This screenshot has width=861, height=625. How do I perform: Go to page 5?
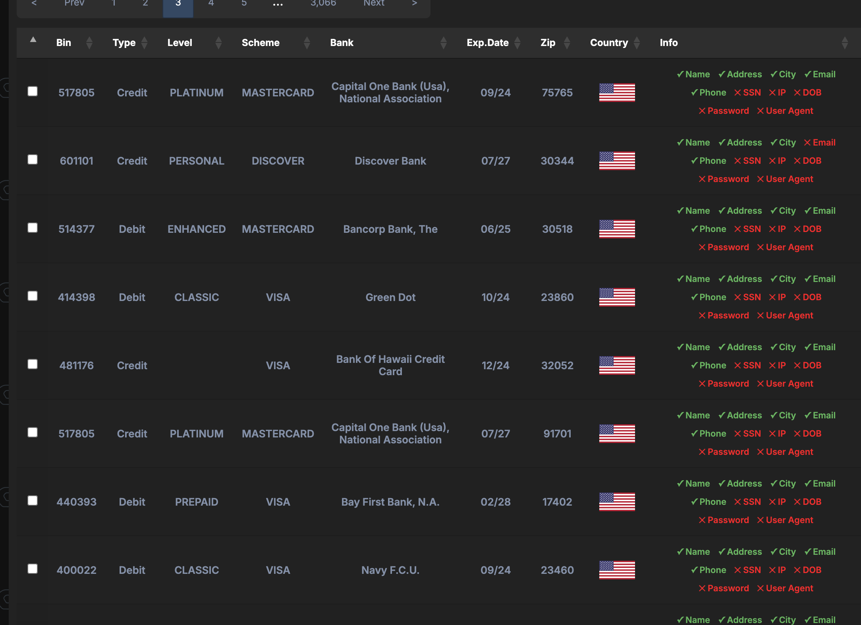244,4
